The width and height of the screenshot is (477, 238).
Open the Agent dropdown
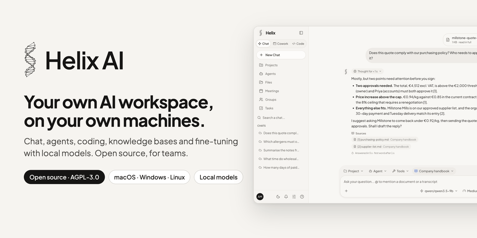378,171
